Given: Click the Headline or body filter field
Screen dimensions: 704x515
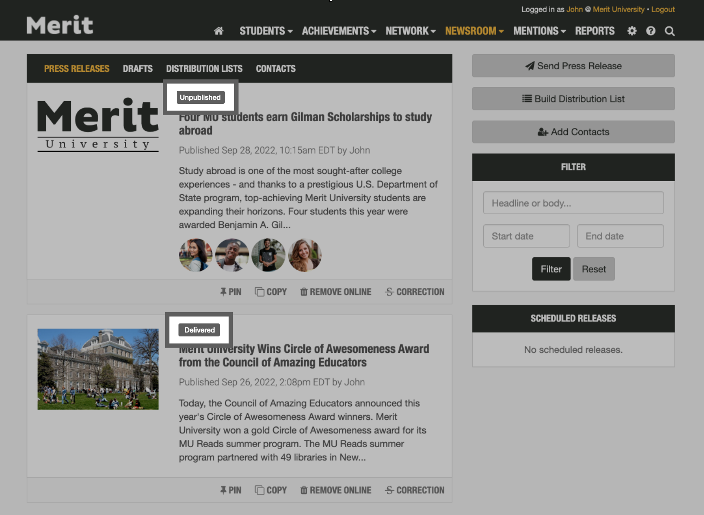Looking at the screenshot, I should [x=573, y=202].
